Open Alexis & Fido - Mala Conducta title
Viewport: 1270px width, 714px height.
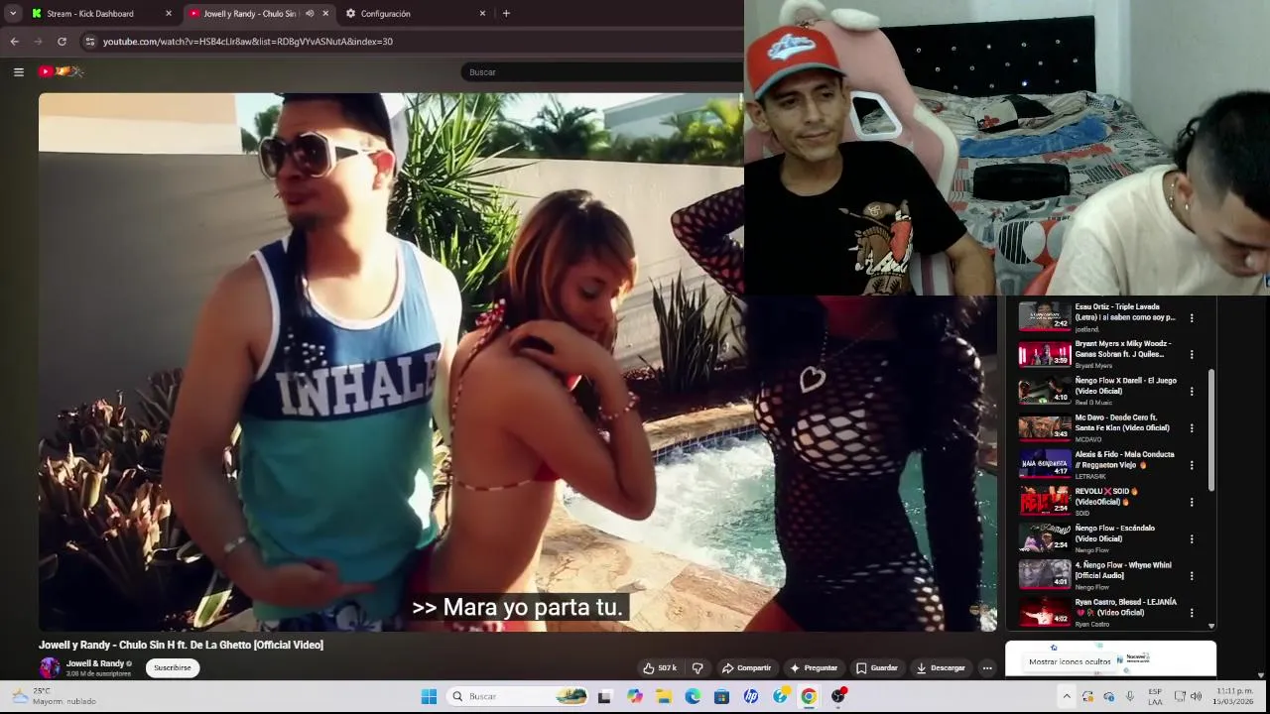pyautogui.click(x=1125, y=459)
